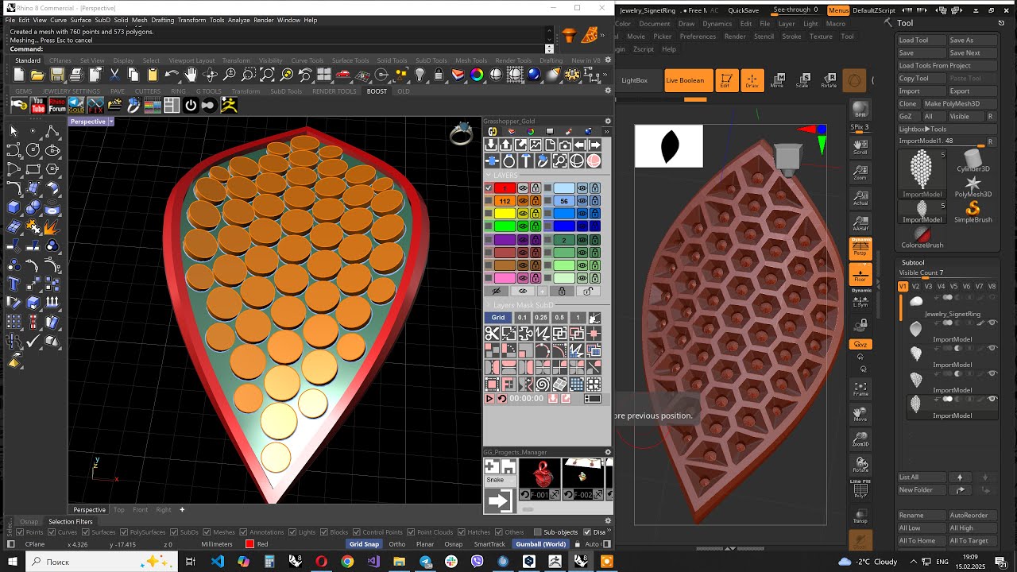This screenshot has width=1017, height=572.
Task: Open command history dropdown arrow
Action: pos(550,49)
